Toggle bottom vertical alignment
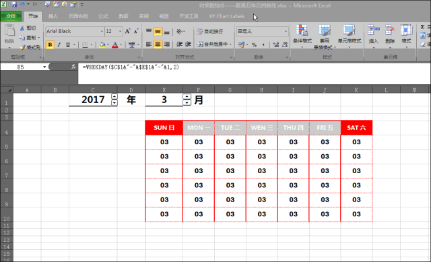 166,32
